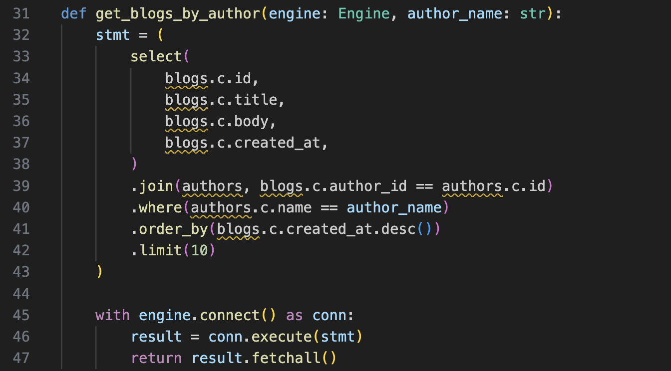The height and width of the screenshot is (371, 671).
Task: Select the Engine type annotation on line 31
Action: [x=363, y=13]
